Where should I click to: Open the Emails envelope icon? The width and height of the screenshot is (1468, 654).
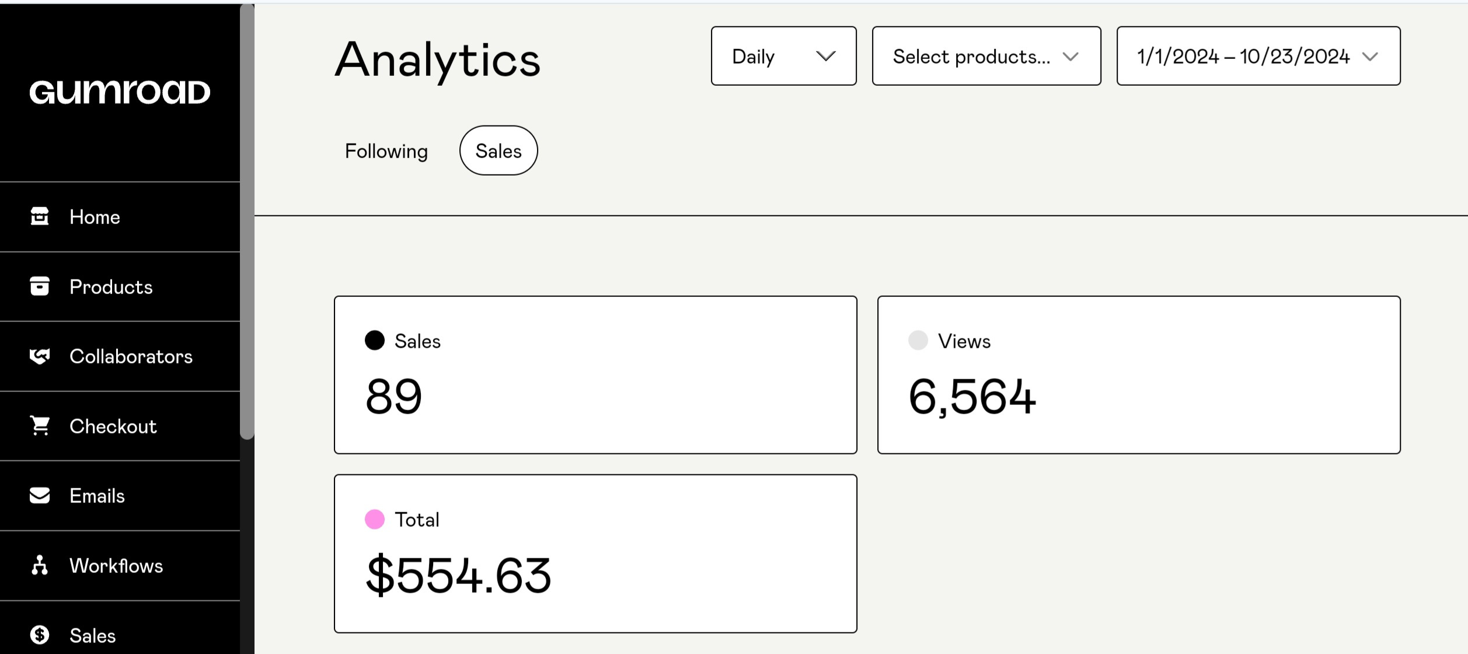(40, 495)
